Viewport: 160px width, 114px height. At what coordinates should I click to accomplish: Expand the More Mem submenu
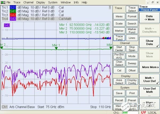coord(149,67)
